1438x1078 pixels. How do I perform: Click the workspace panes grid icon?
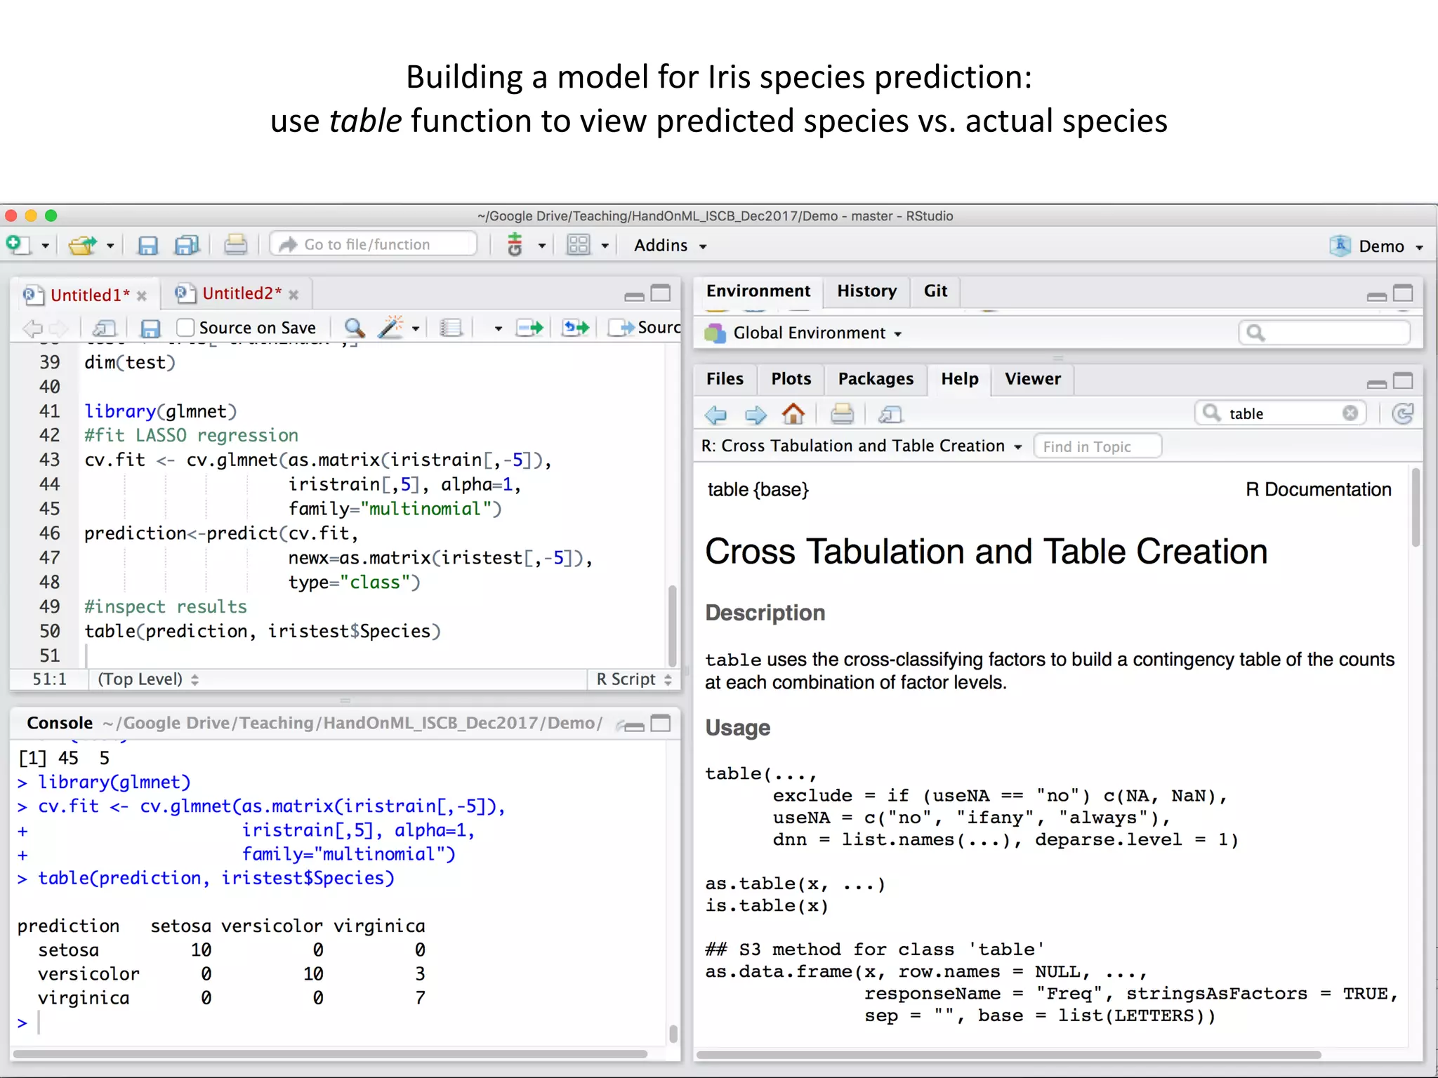(x=579, y=245)
